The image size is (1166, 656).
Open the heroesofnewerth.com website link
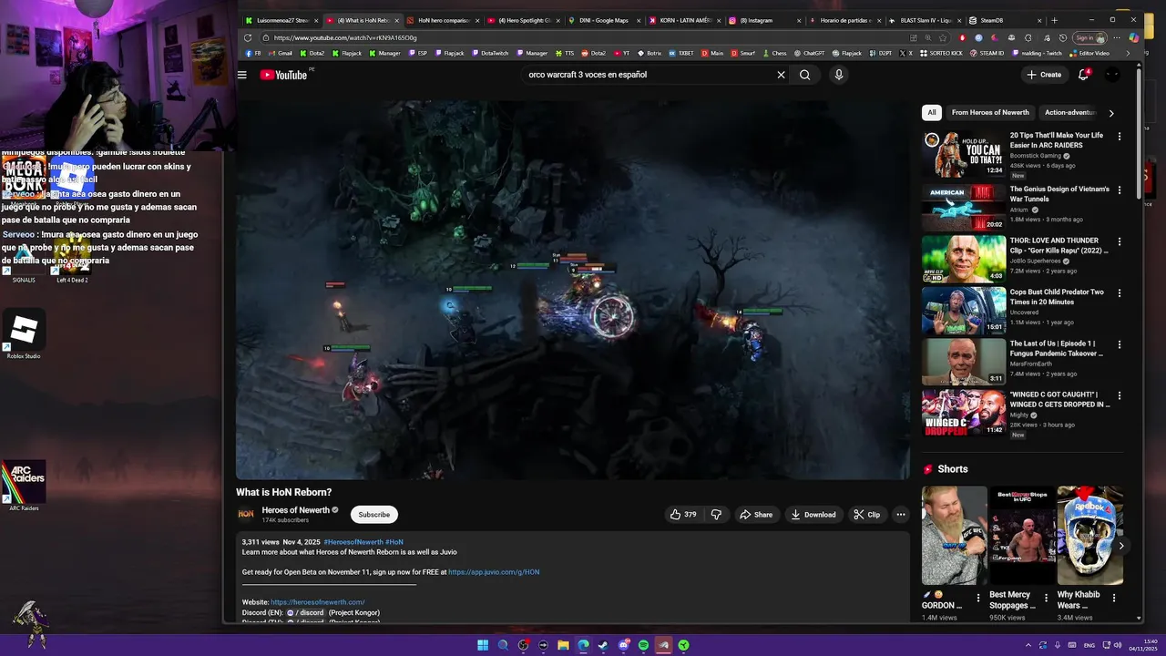click(x=318, y=602)
